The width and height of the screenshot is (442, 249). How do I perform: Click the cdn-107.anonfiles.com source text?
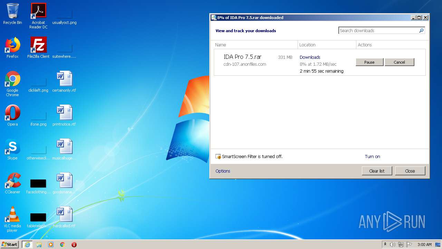pos(244,64)
